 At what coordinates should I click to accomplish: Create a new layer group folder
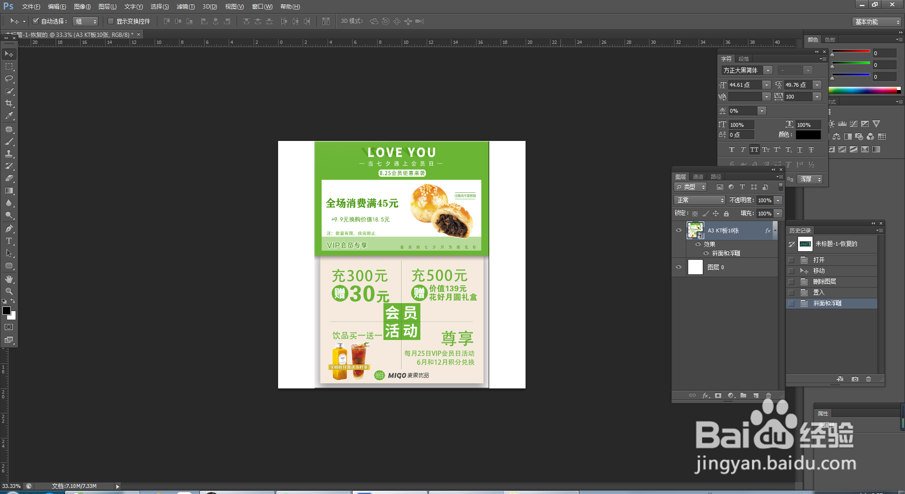pos(743,395)
